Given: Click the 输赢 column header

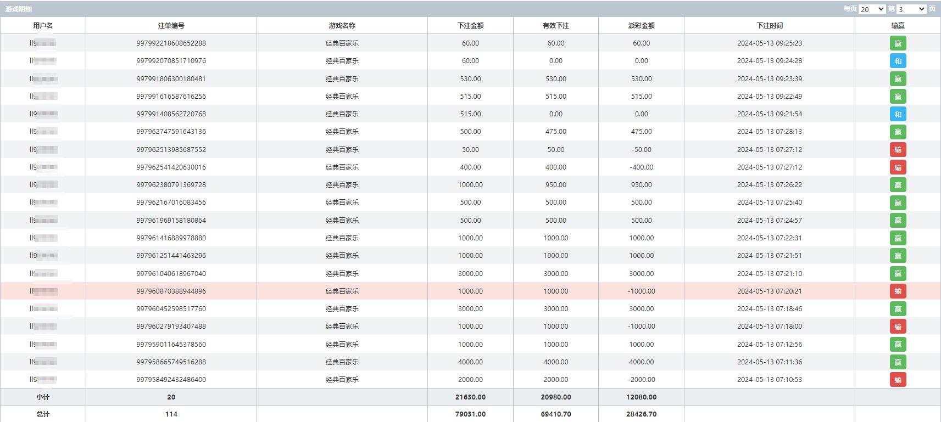Looking at the screenshot, I should coord(898,26).
